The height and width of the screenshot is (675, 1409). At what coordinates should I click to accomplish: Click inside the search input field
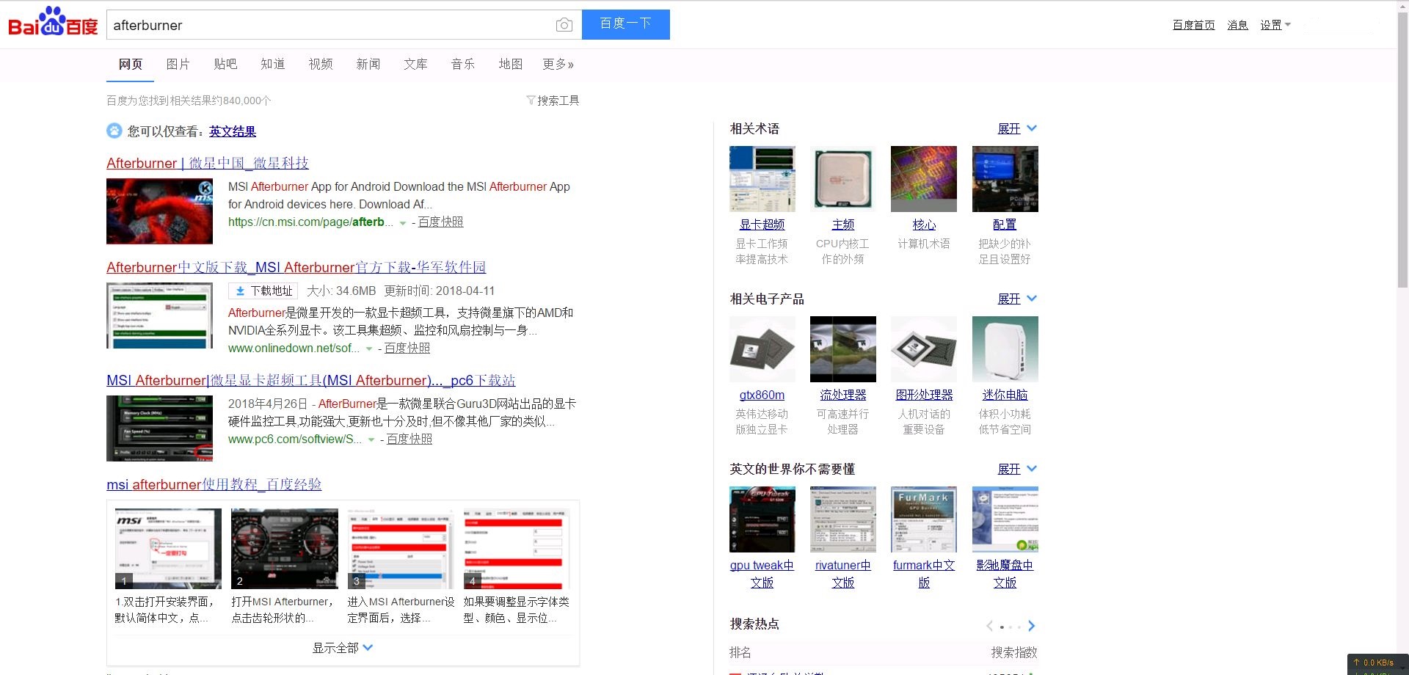pyautogui.click(x=330, y=24)
